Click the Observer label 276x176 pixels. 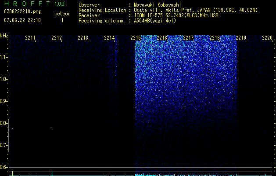[x=89, y=5]
